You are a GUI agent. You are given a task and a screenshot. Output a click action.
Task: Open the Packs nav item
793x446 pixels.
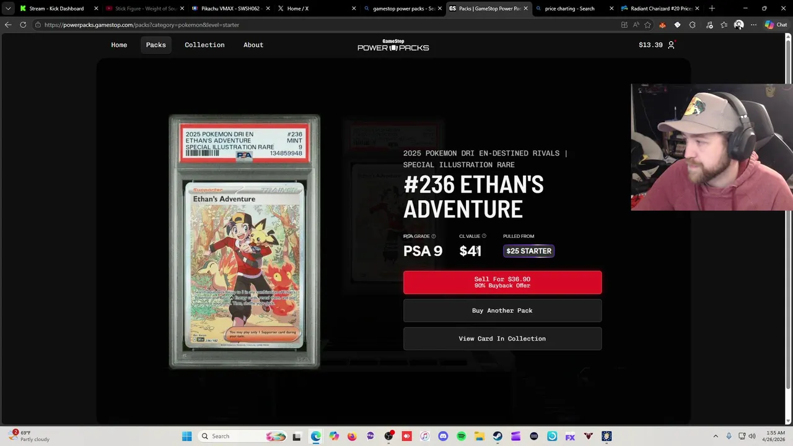(x=156, y=45)
